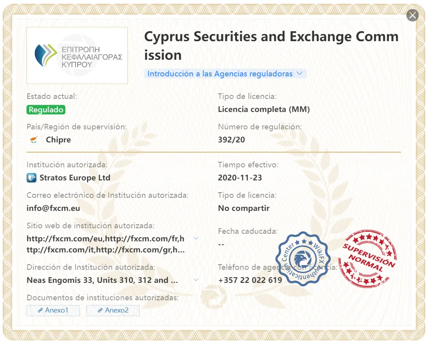
Task: Click the Cyprus Securities and Exchange Commission title
Action: (271, 46)
